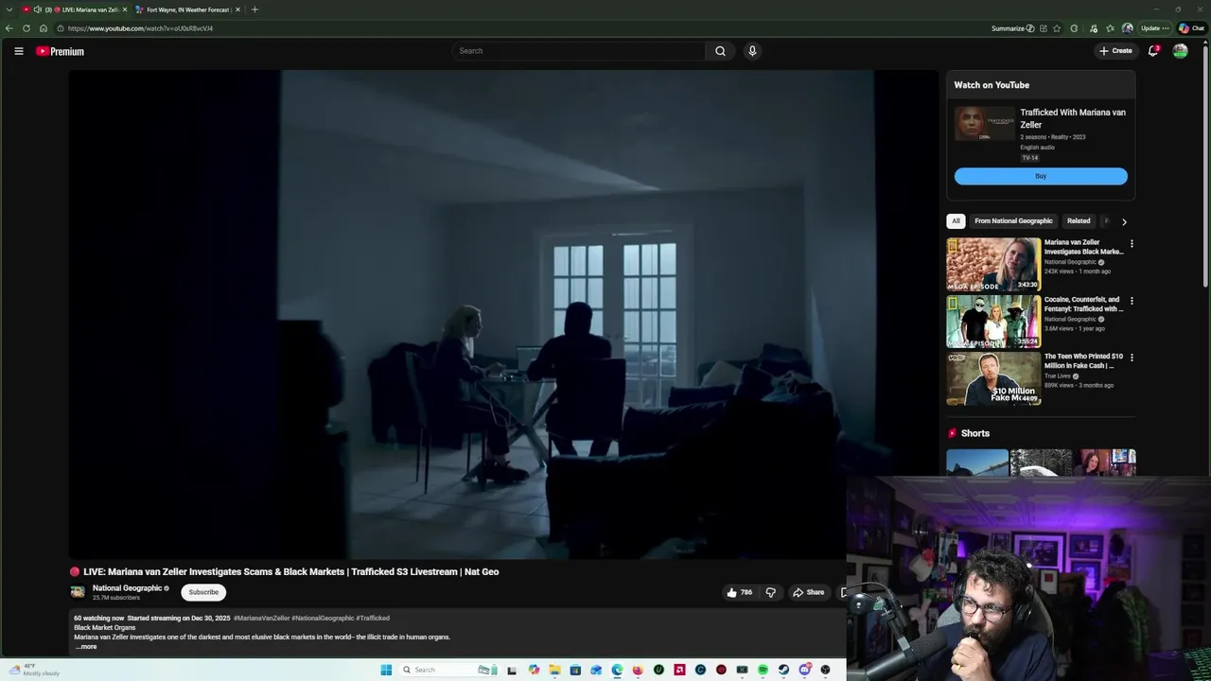Open Microsoft Edge from taskbar
The height and width of the screenshot is (681, 1211).
(x=617, y=670)
